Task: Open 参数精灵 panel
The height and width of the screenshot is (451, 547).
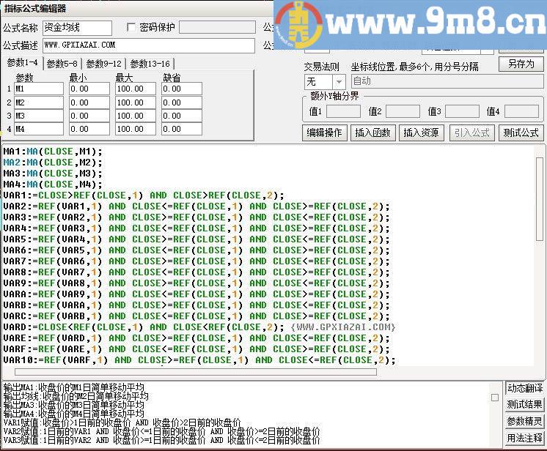Action: [x=525, y=422]
